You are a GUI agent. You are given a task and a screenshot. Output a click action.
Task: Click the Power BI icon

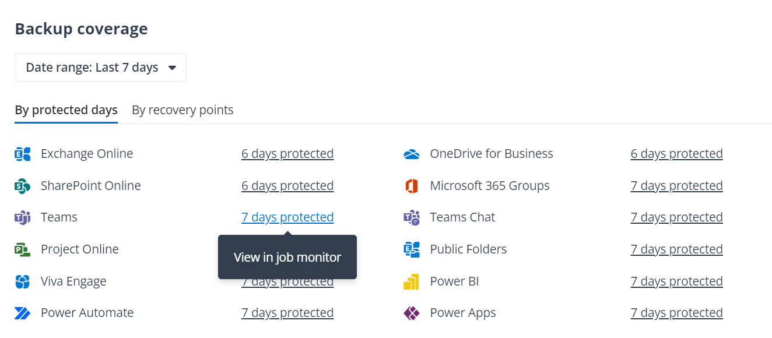coord(412,281)
